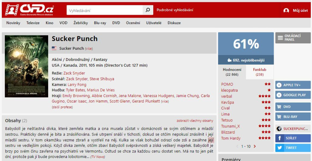312x161 pixels.
Task: Open Vanessa Hudgens actor link
Action: pos(158,96)
